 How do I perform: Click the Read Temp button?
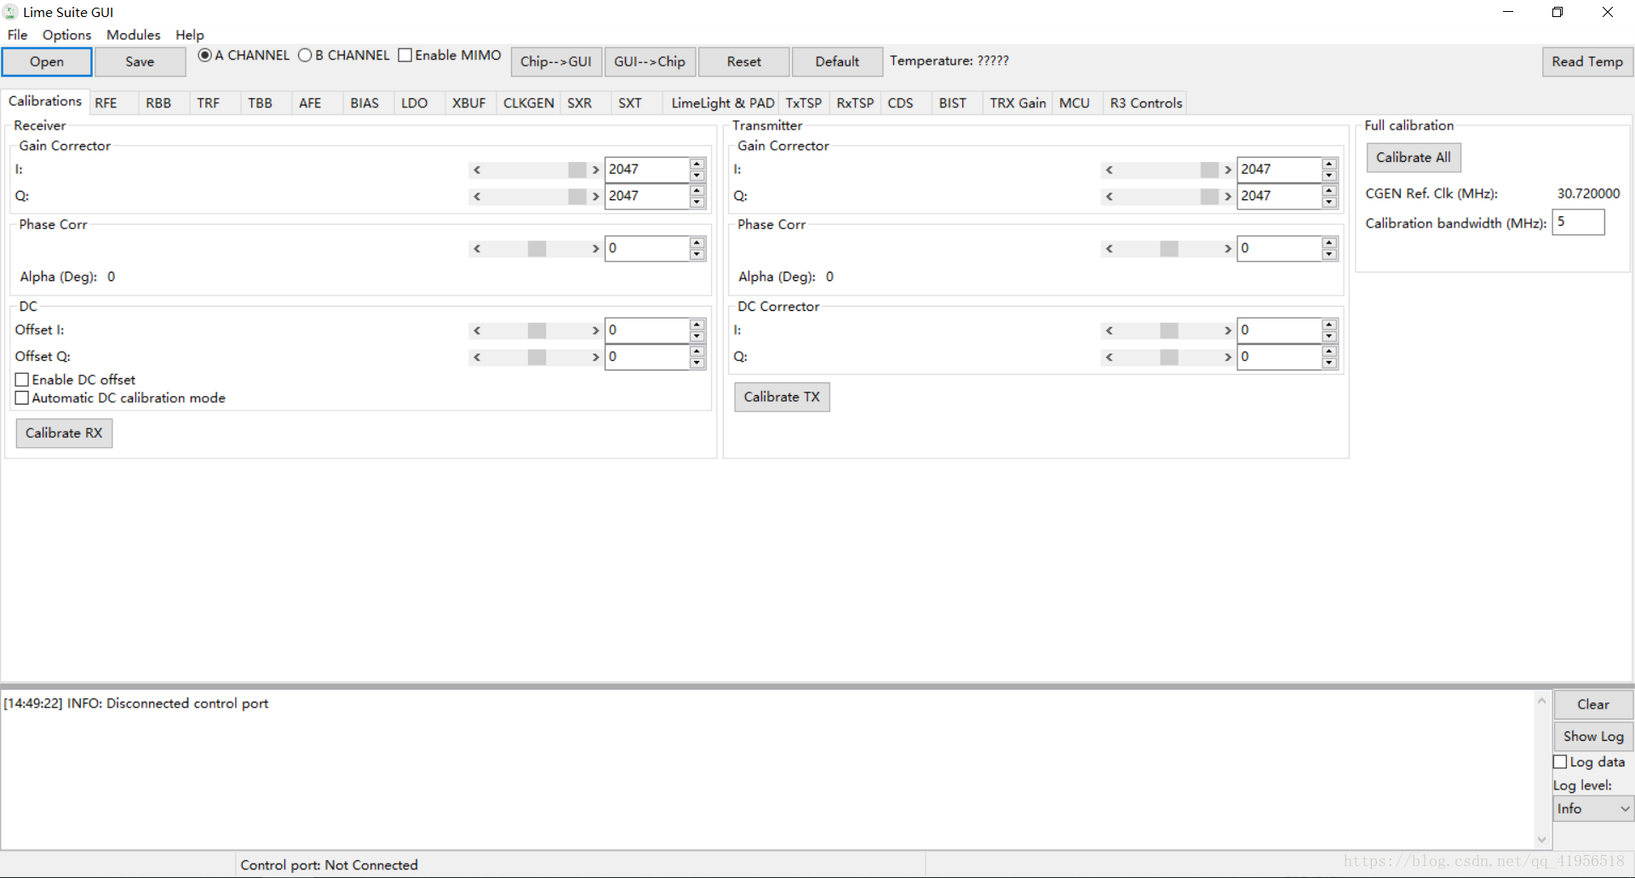(x=1587, y=61)
